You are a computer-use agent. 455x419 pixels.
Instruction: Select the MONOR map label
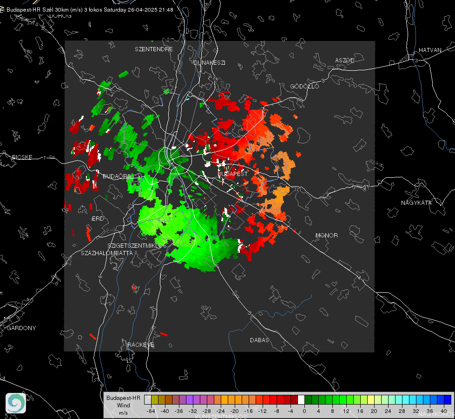tap(326, 235)
